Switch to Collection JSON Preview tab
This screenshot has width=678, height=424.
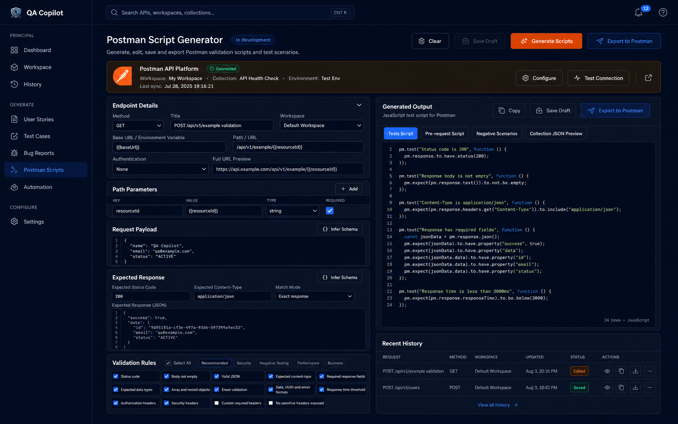[556, 134]
